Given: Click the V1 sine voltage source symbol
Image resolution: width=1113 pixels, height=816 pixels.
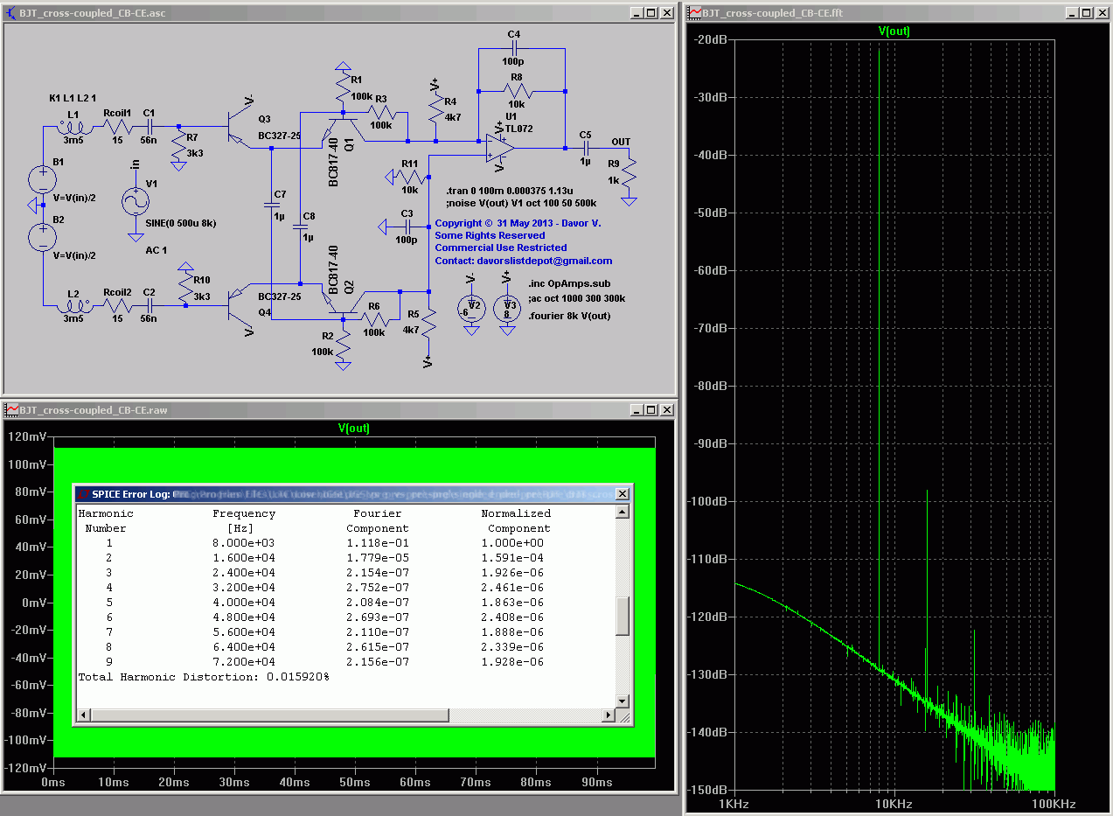Looking at the screenshot, I should click(135, 201).
